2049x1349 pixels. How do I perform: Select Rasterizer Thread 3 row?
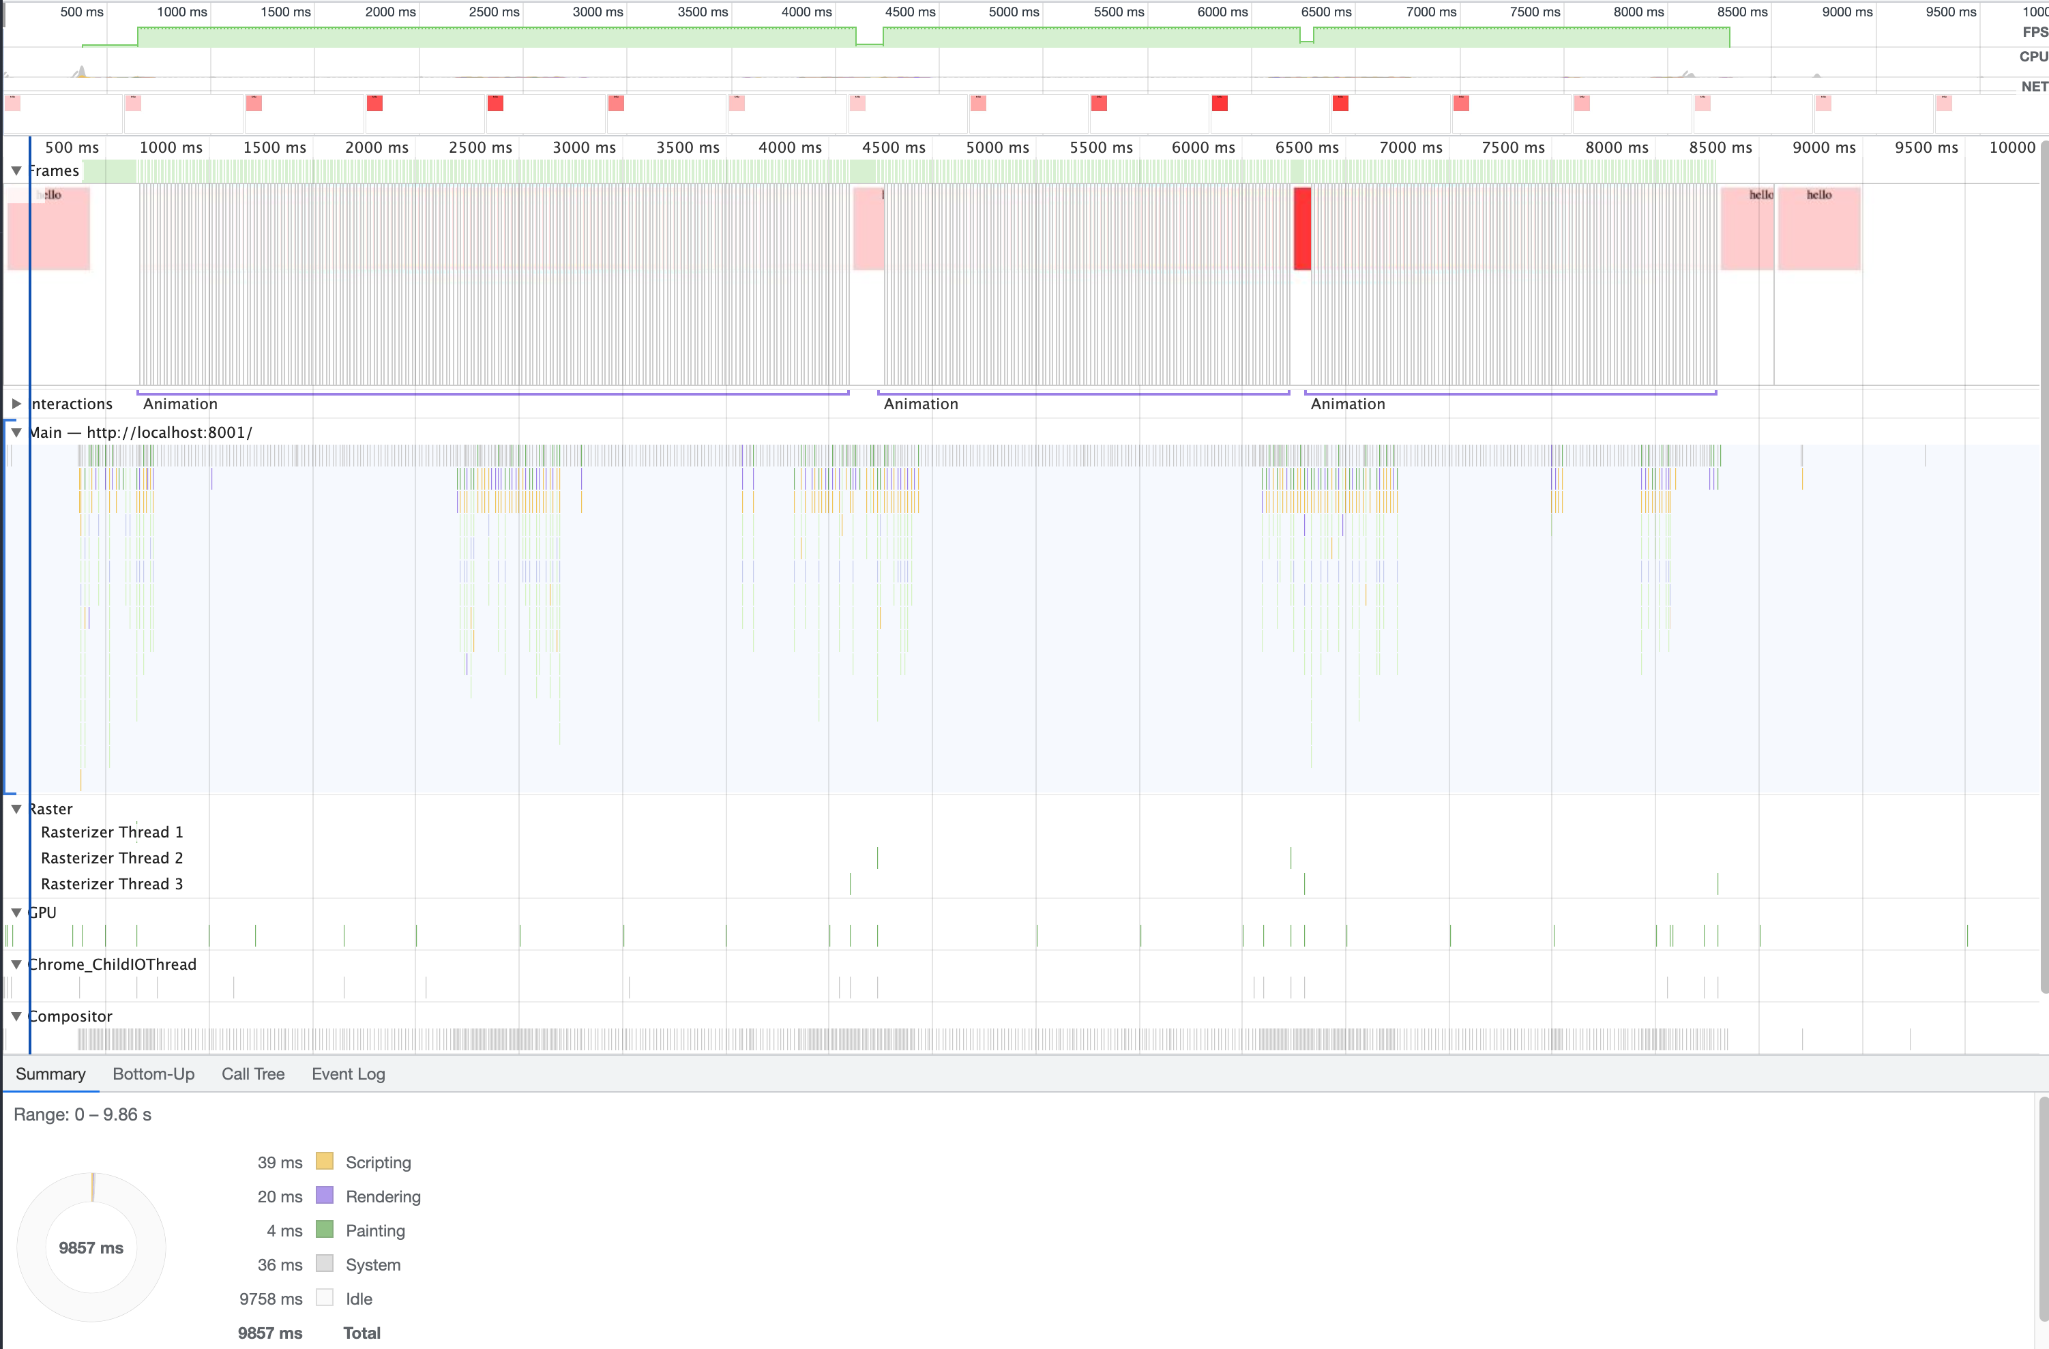pyautogui.click(x=112, y=883)
